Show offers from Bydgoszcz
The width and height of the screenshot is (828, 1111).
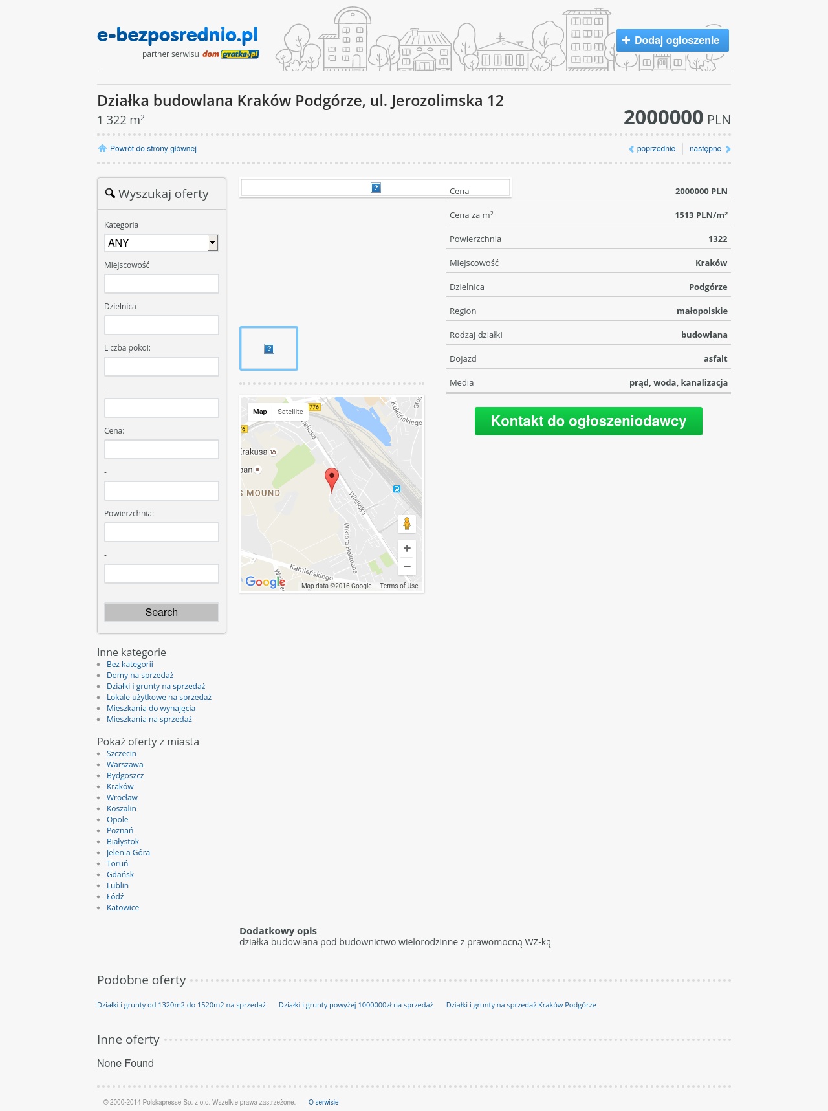(x=125, y=776)
